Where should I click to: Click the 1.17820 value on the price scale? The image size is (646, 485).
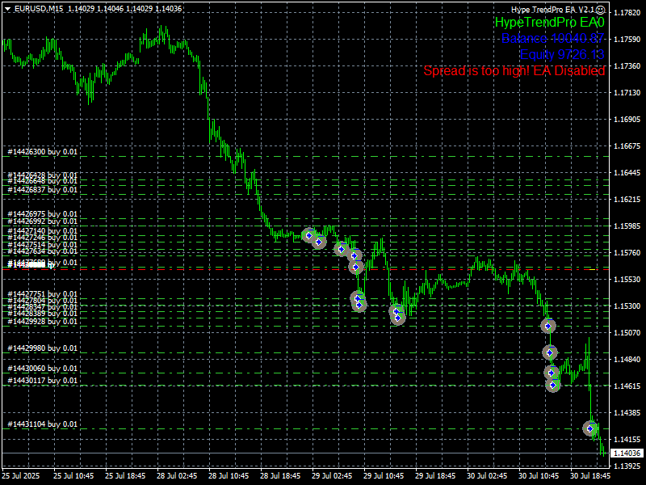[627, 13]
